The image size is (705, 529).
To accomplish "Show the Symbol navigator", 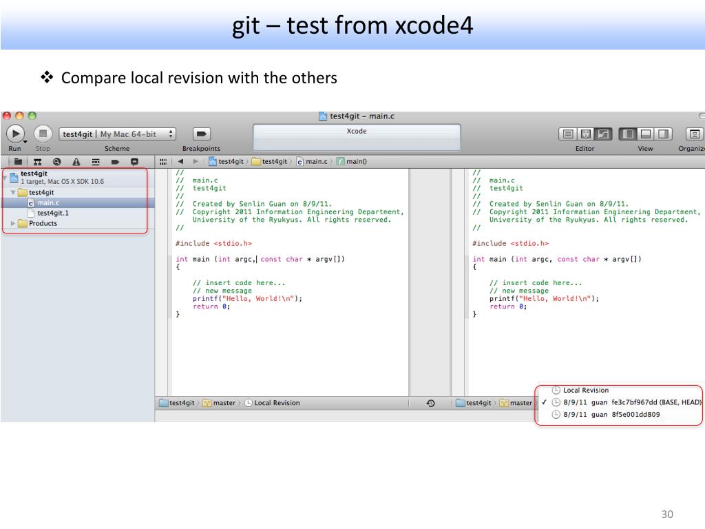I will point(37,161).
